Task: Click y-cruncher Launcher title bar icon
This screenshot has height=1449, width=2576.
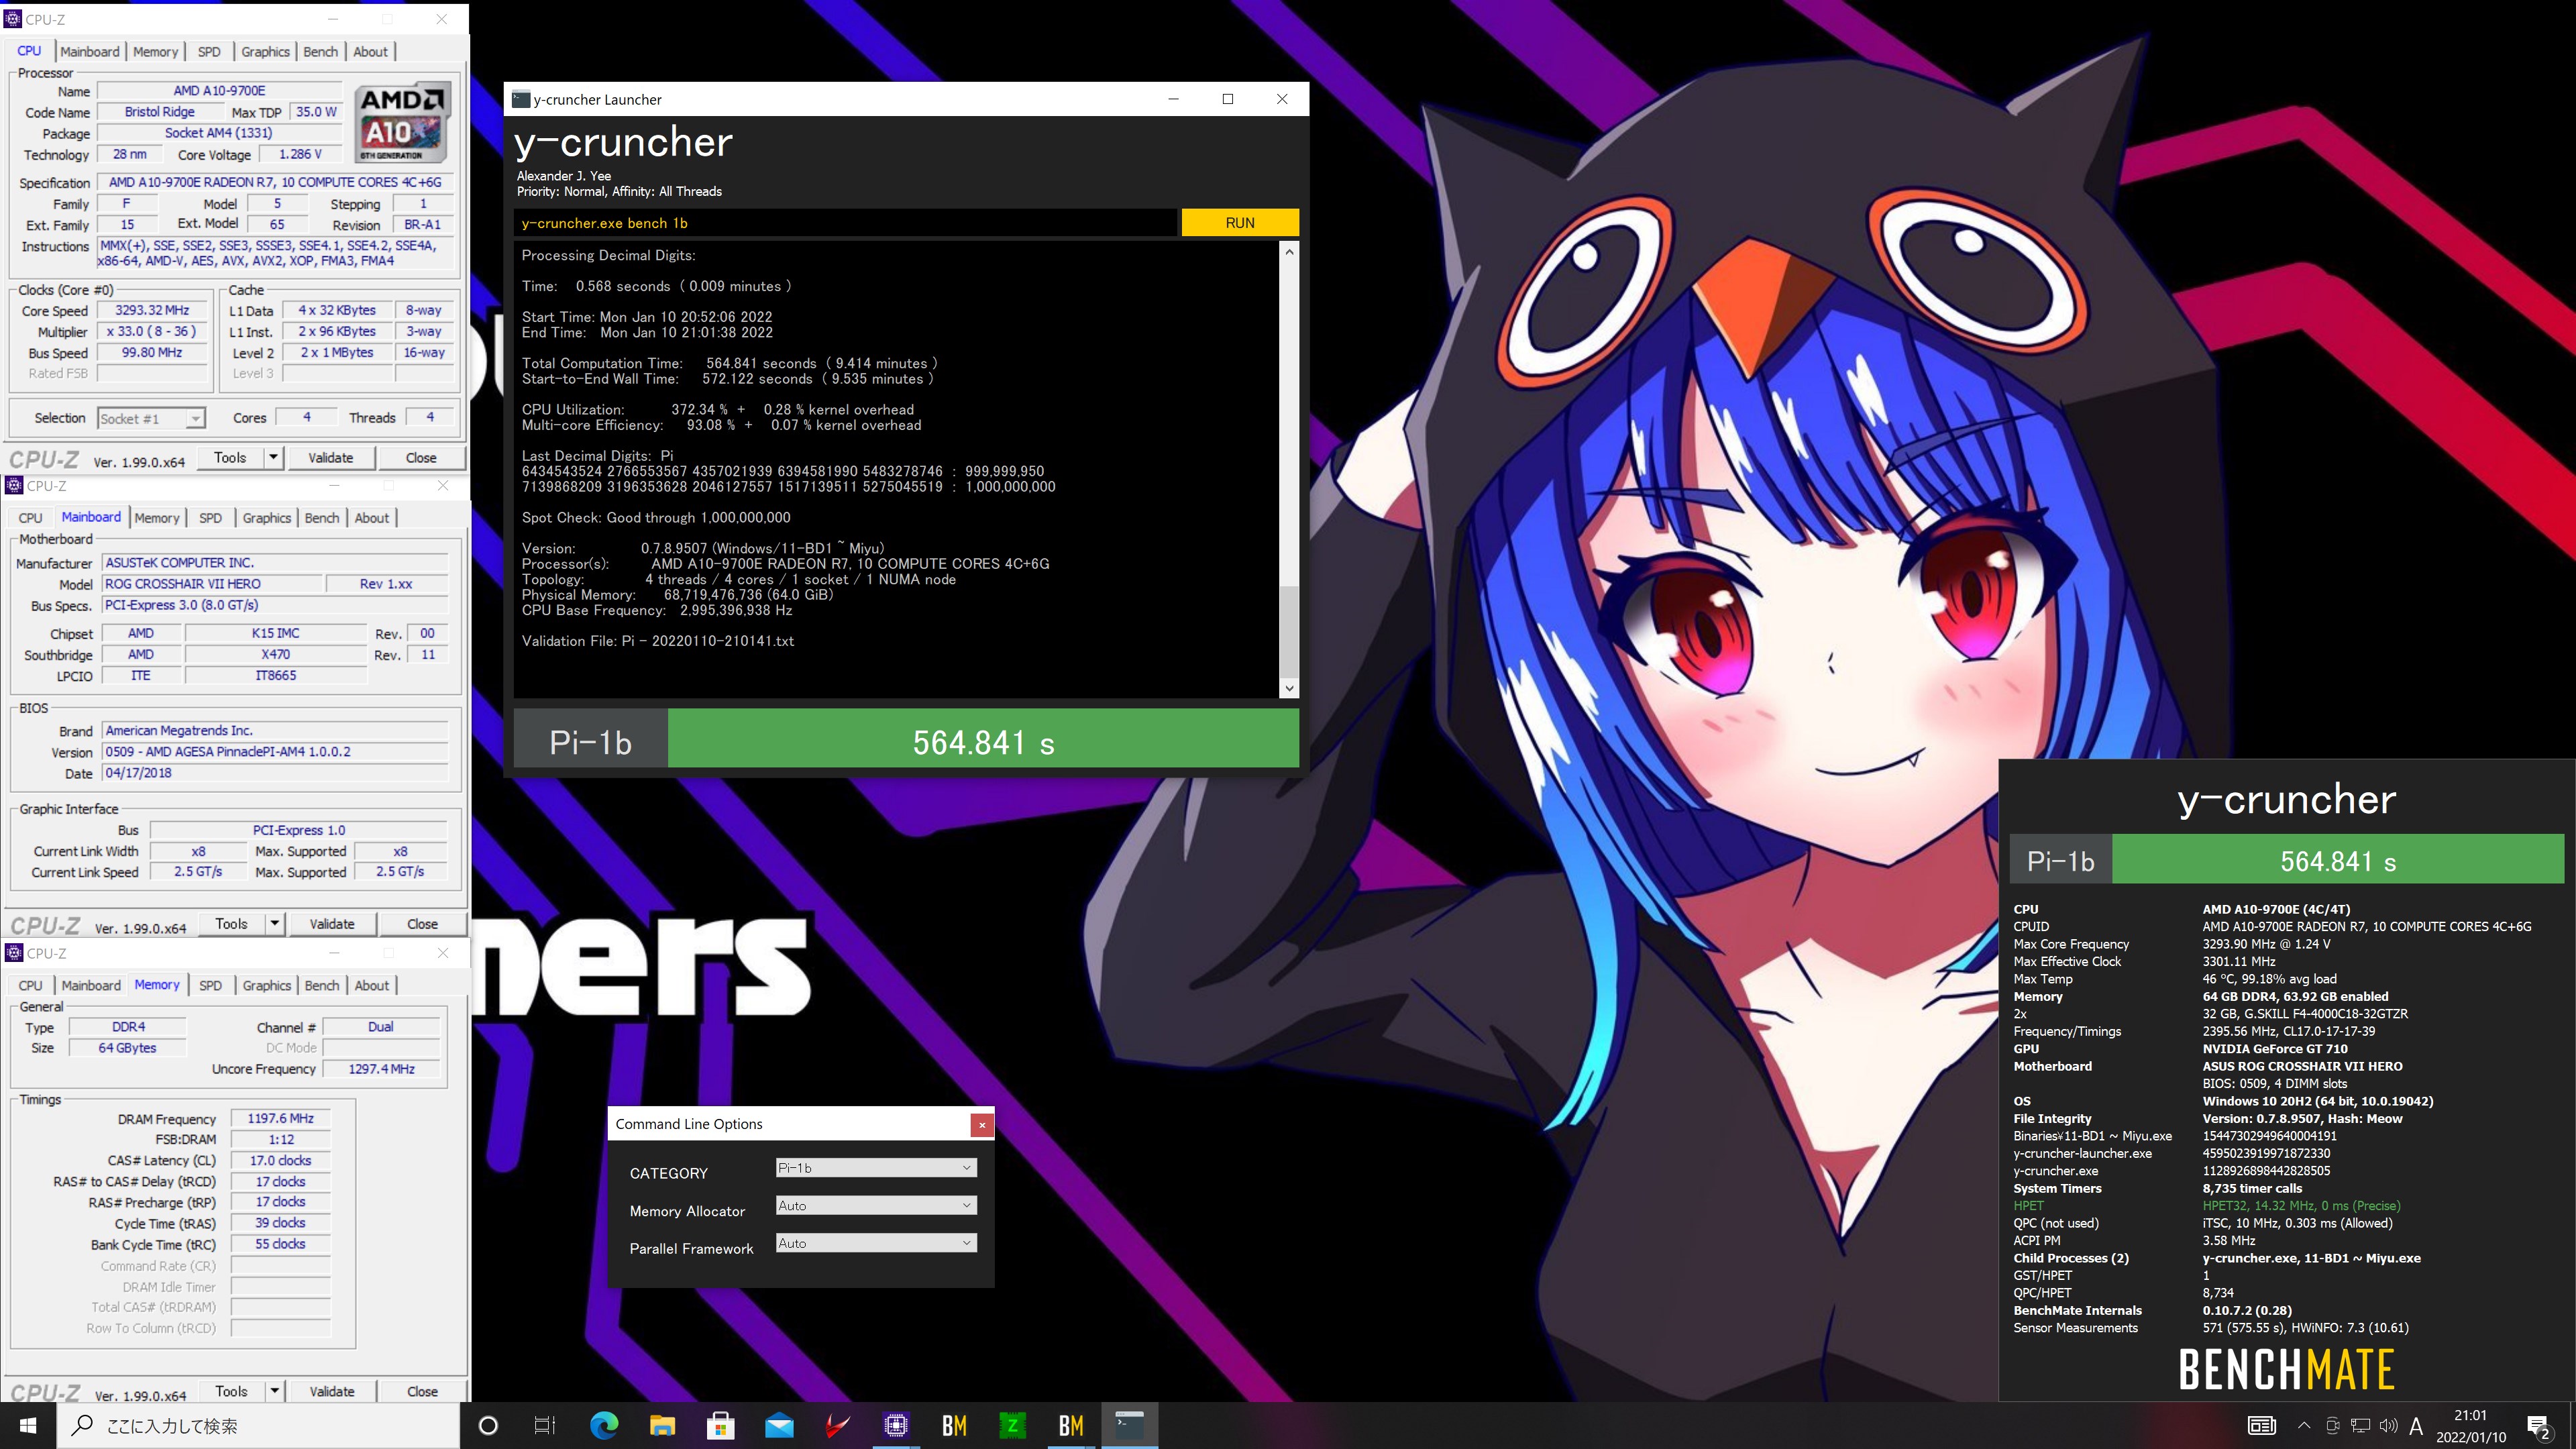Action: pos(520,99)
